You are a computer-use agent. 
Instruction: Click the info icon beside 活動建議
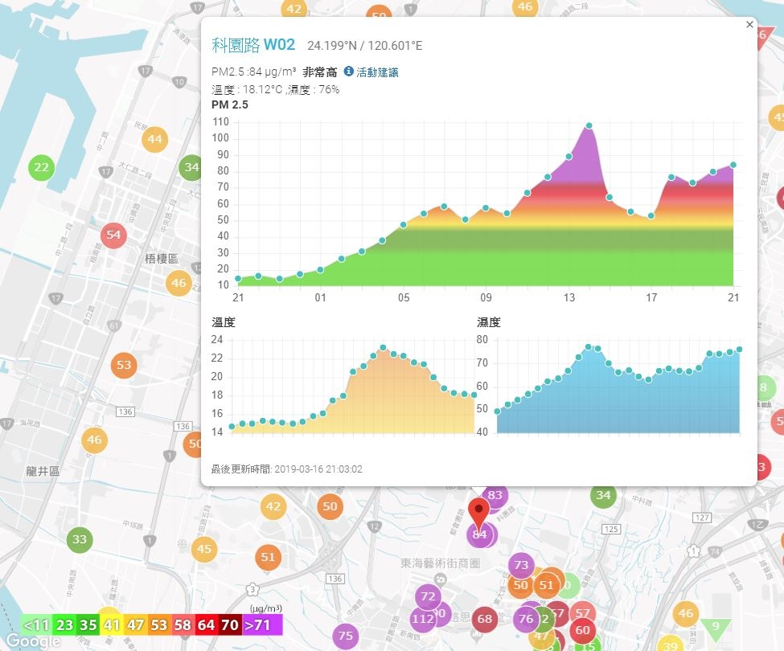pos(348,72)
